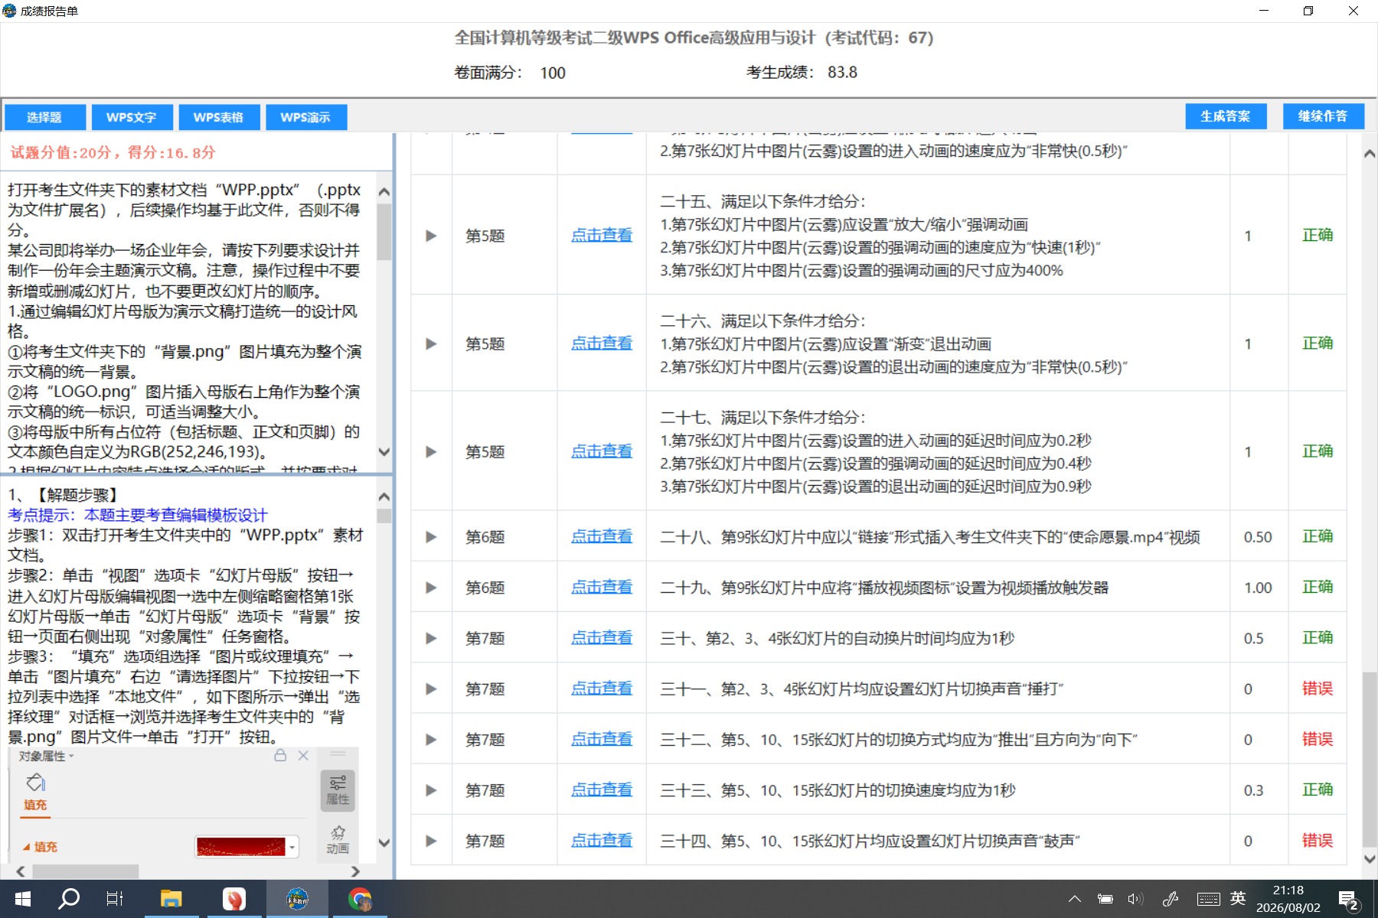This screenshot has height=918, width=1378.
Task: Expand the 二十八 video link row
Action: pyautogui.click(x=431, y=537)
